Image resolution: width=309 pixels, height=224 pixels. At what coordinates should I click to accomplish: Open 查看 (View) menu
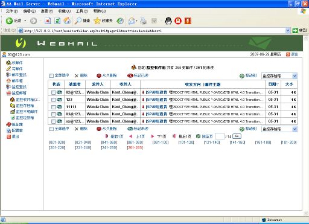pos(47,11)
